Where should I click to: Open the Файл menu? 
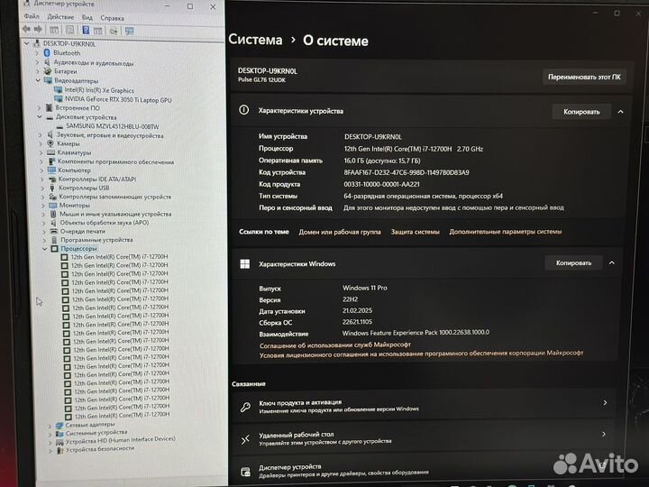point(32,16)
